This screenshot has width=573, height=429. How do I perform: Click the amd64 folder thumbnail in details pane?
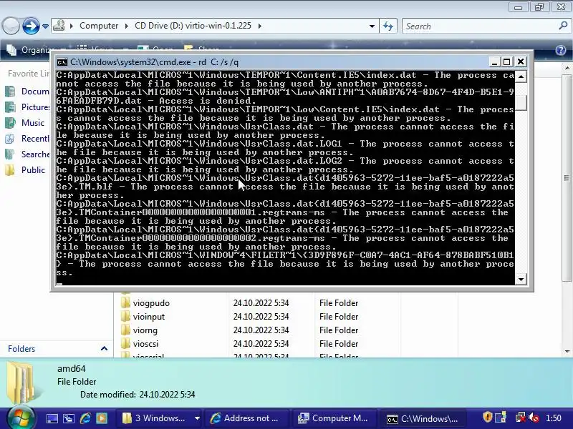click(24, 383)
